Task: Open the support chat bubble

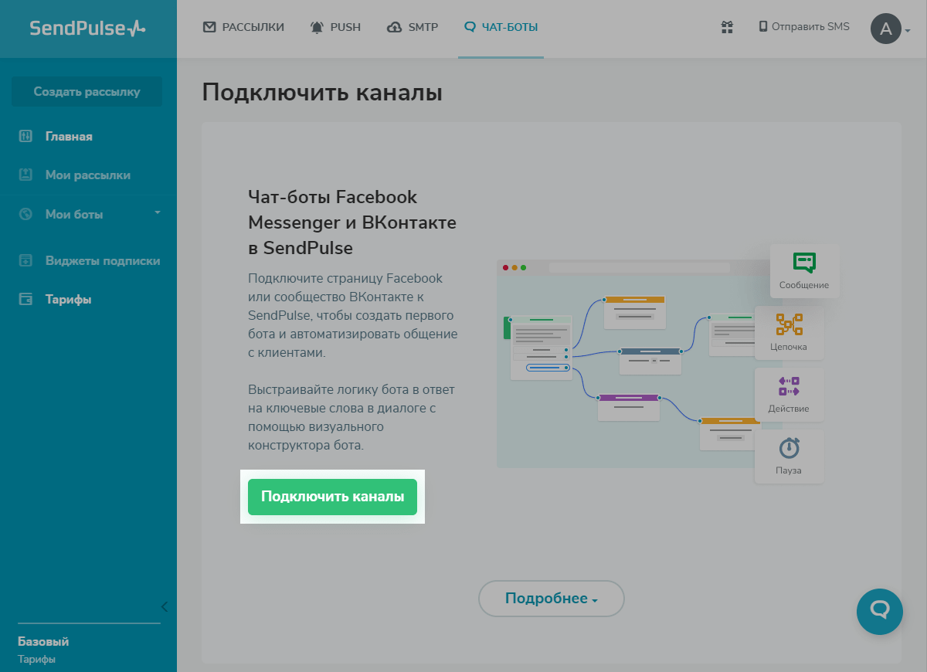Action: [x=879, y=612]
